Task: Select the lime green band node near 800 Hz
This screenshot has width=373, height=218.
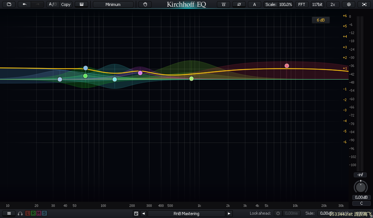Action: pos(191,78)
